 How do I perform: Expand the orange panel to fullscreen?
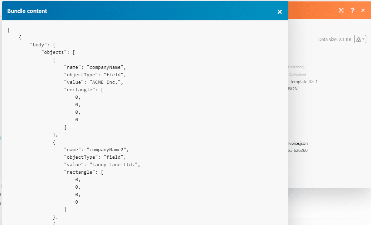[341, 10]
